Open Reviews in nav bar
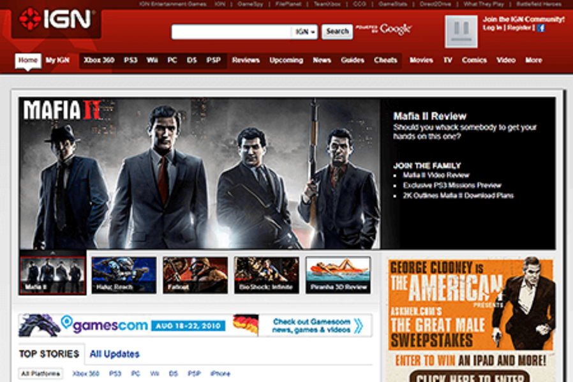The height and width of the screenshot is (382, 573). (246, 60)
